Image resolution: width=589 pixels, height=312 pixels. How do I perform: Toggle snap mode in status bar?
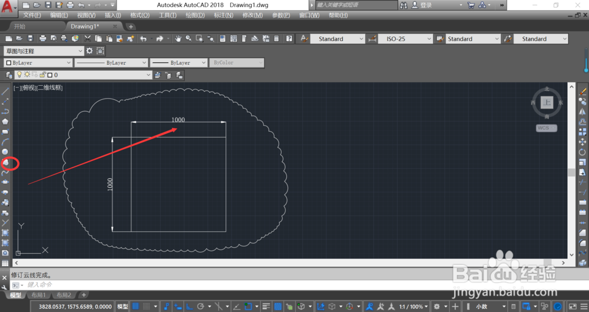(147, 306)
